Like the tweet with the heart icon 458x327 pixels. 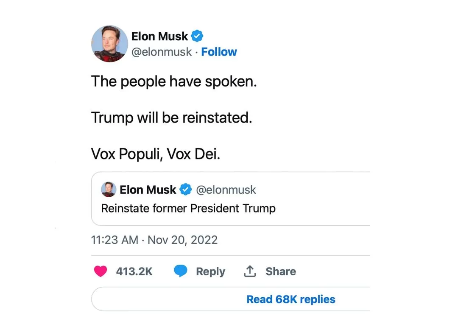tap(101, 271)
